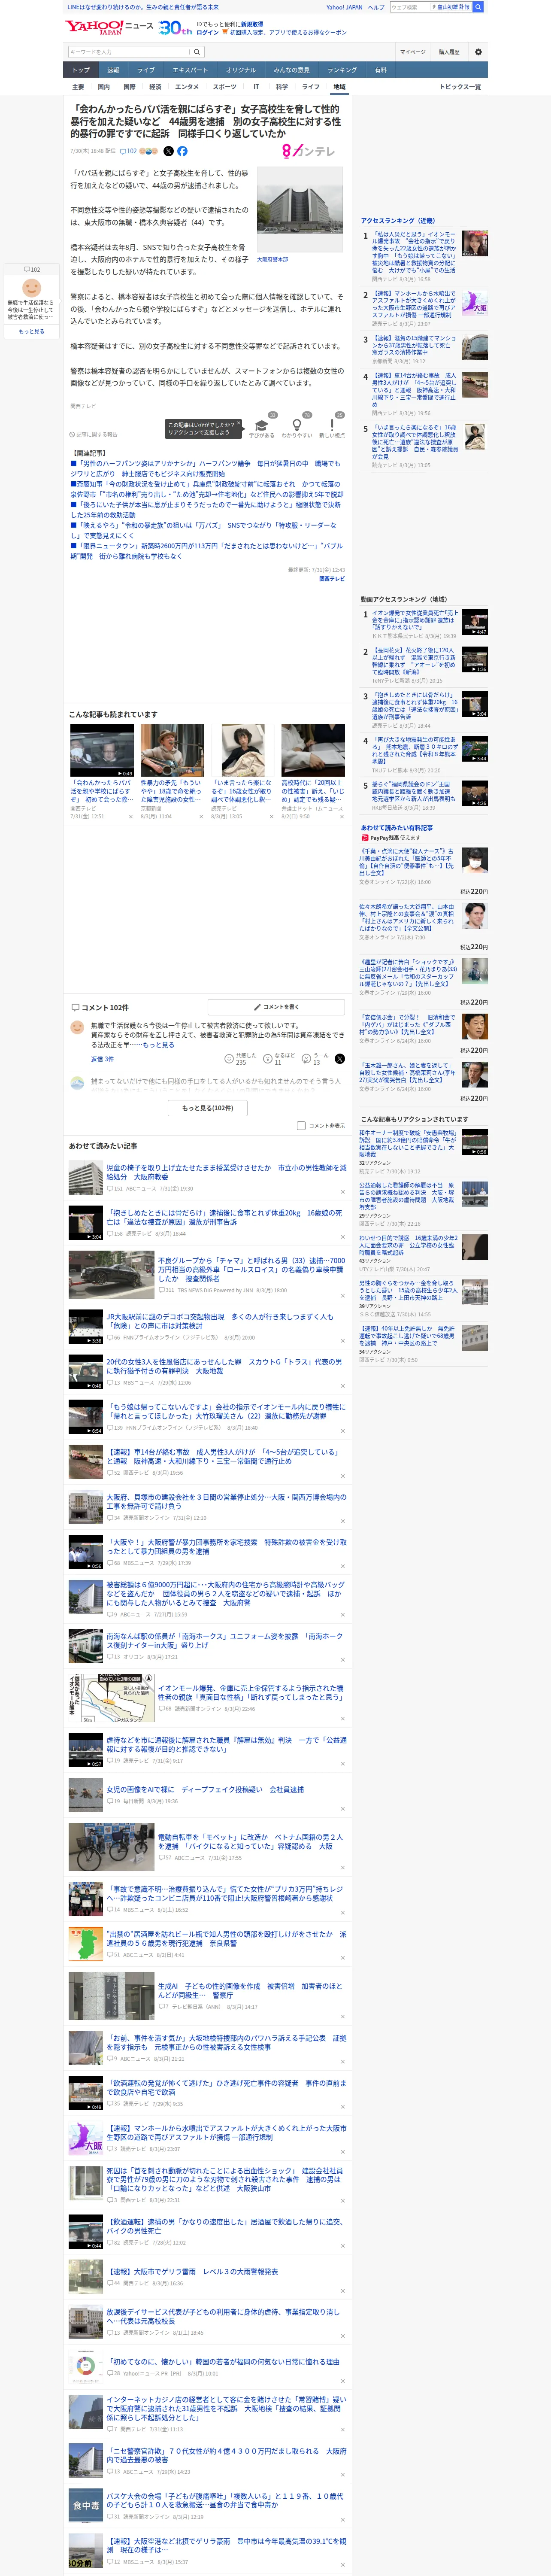
Task: Click the floating comment bubble showing 102
Action: coord(32,269)
